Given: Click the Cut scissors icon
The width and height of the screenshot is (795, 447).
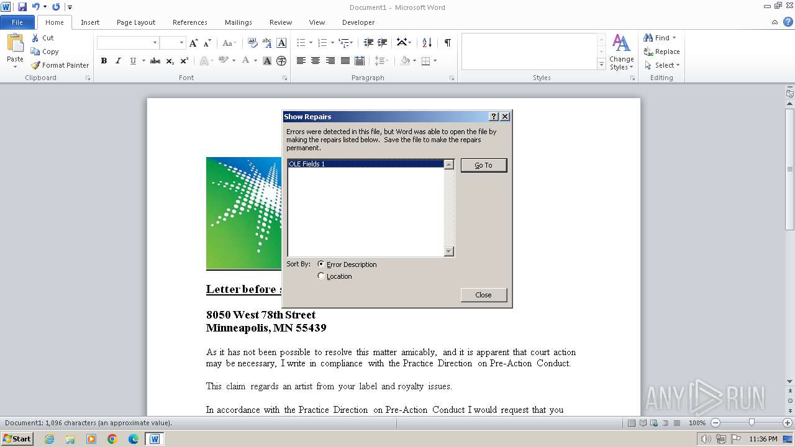Looking at the screenshot, I should pos(35,38).
